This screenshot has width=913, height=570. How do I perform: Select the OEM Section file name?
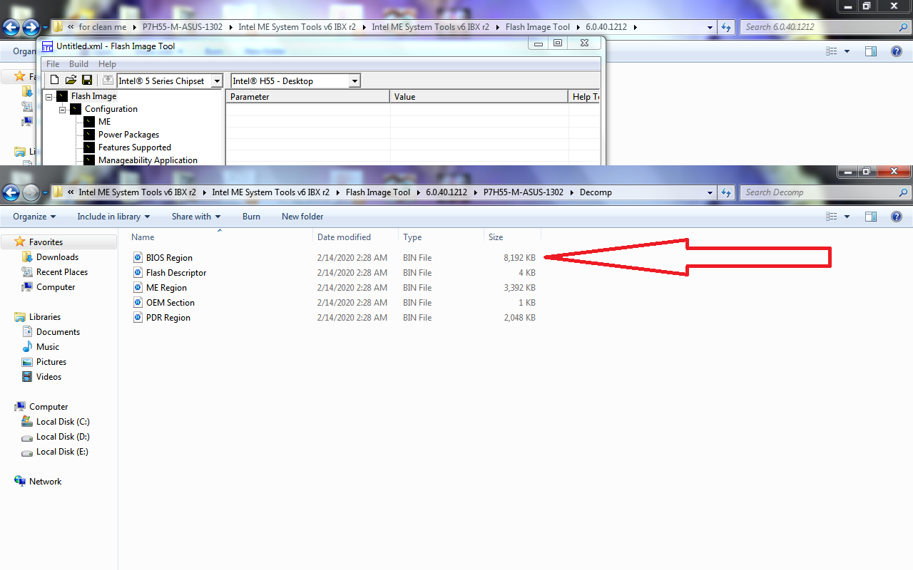pyautogui.click(x=170, y=303)
